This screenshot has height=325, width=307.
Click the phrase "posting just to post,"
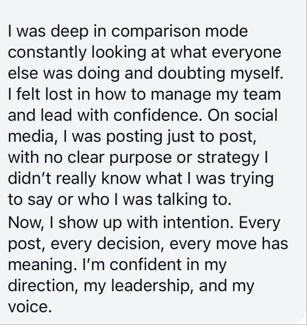tap(181, 137)
